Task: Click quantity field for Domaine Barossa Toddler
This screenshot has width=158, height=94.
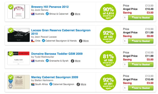Action: [x=126, y=65]
